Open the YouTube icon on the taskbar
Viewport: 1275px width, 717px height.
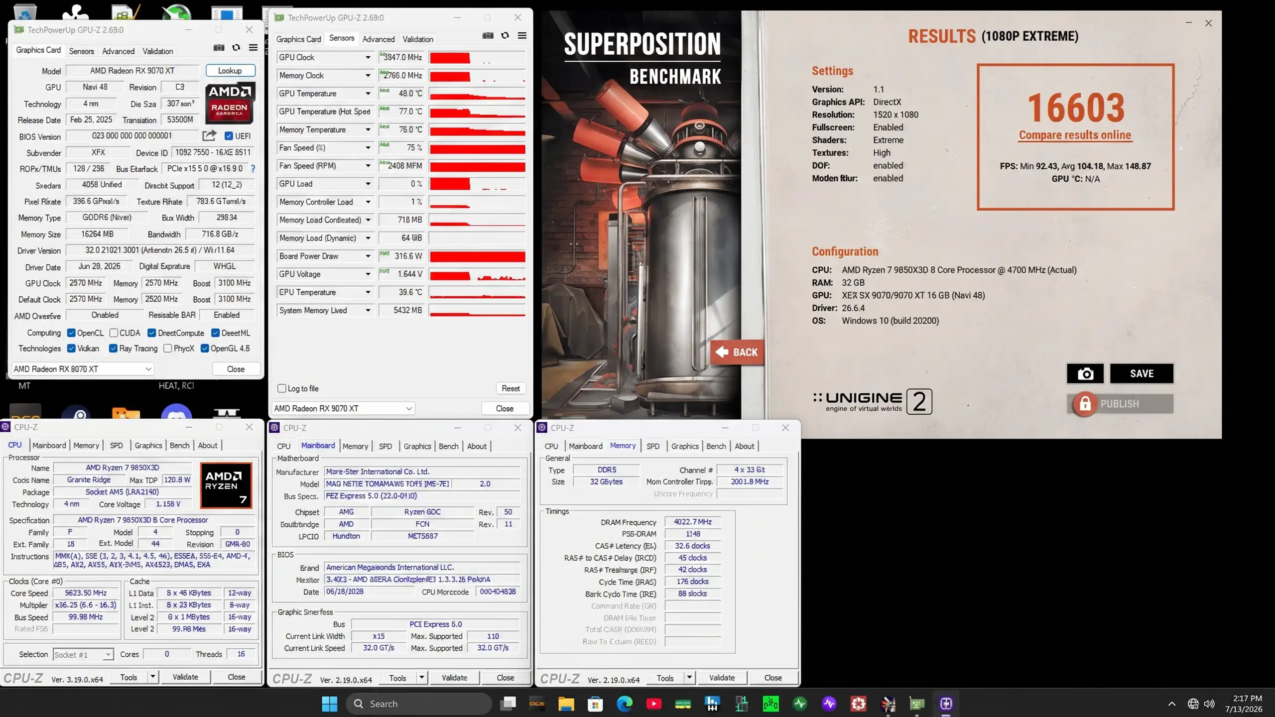(x=653, y=704)
